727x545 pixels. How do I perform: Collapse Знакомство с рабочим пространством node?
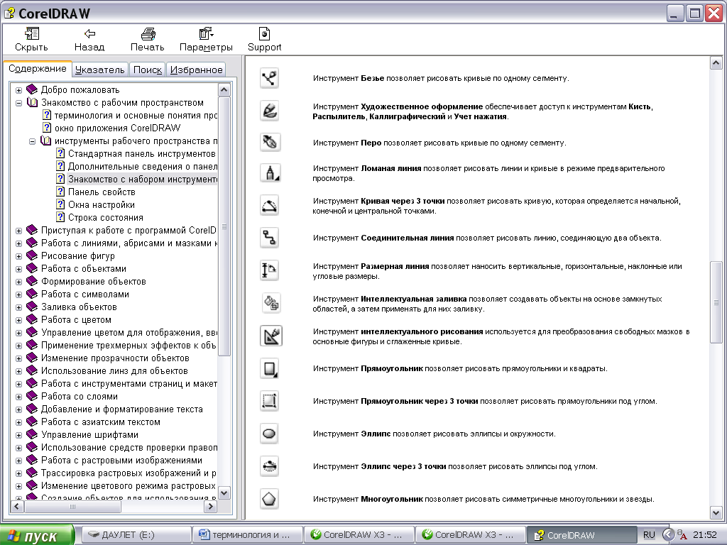18,103
